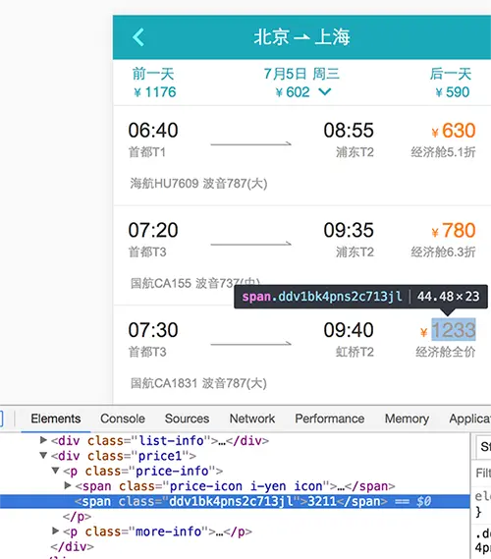Click the ¥780 price
The width and height of the screenshot is (491, 559).
454,230
